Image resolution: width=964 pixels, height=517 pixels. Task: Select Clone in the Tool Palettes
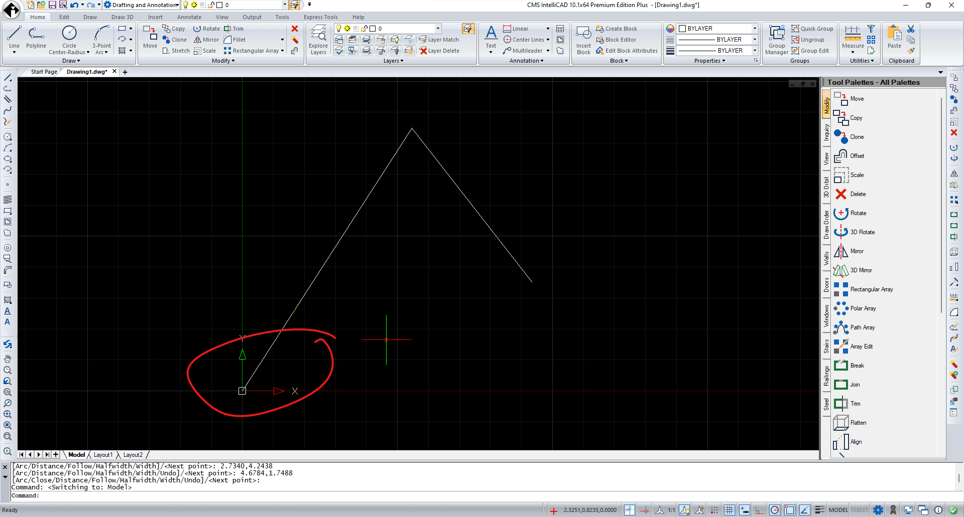[x=849, y=137]
